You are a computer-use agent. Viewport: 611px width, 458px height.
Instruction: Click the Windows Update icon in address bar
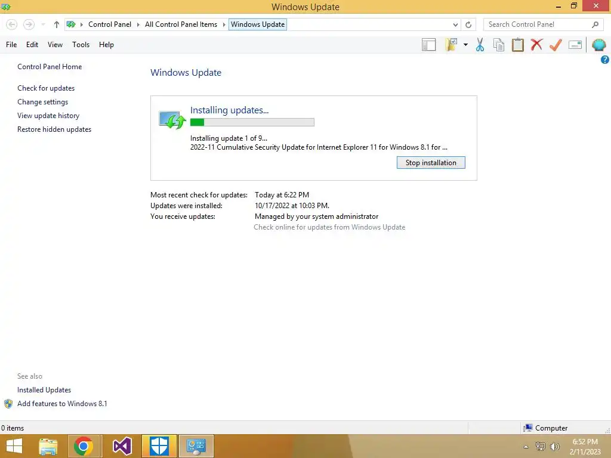71,24
